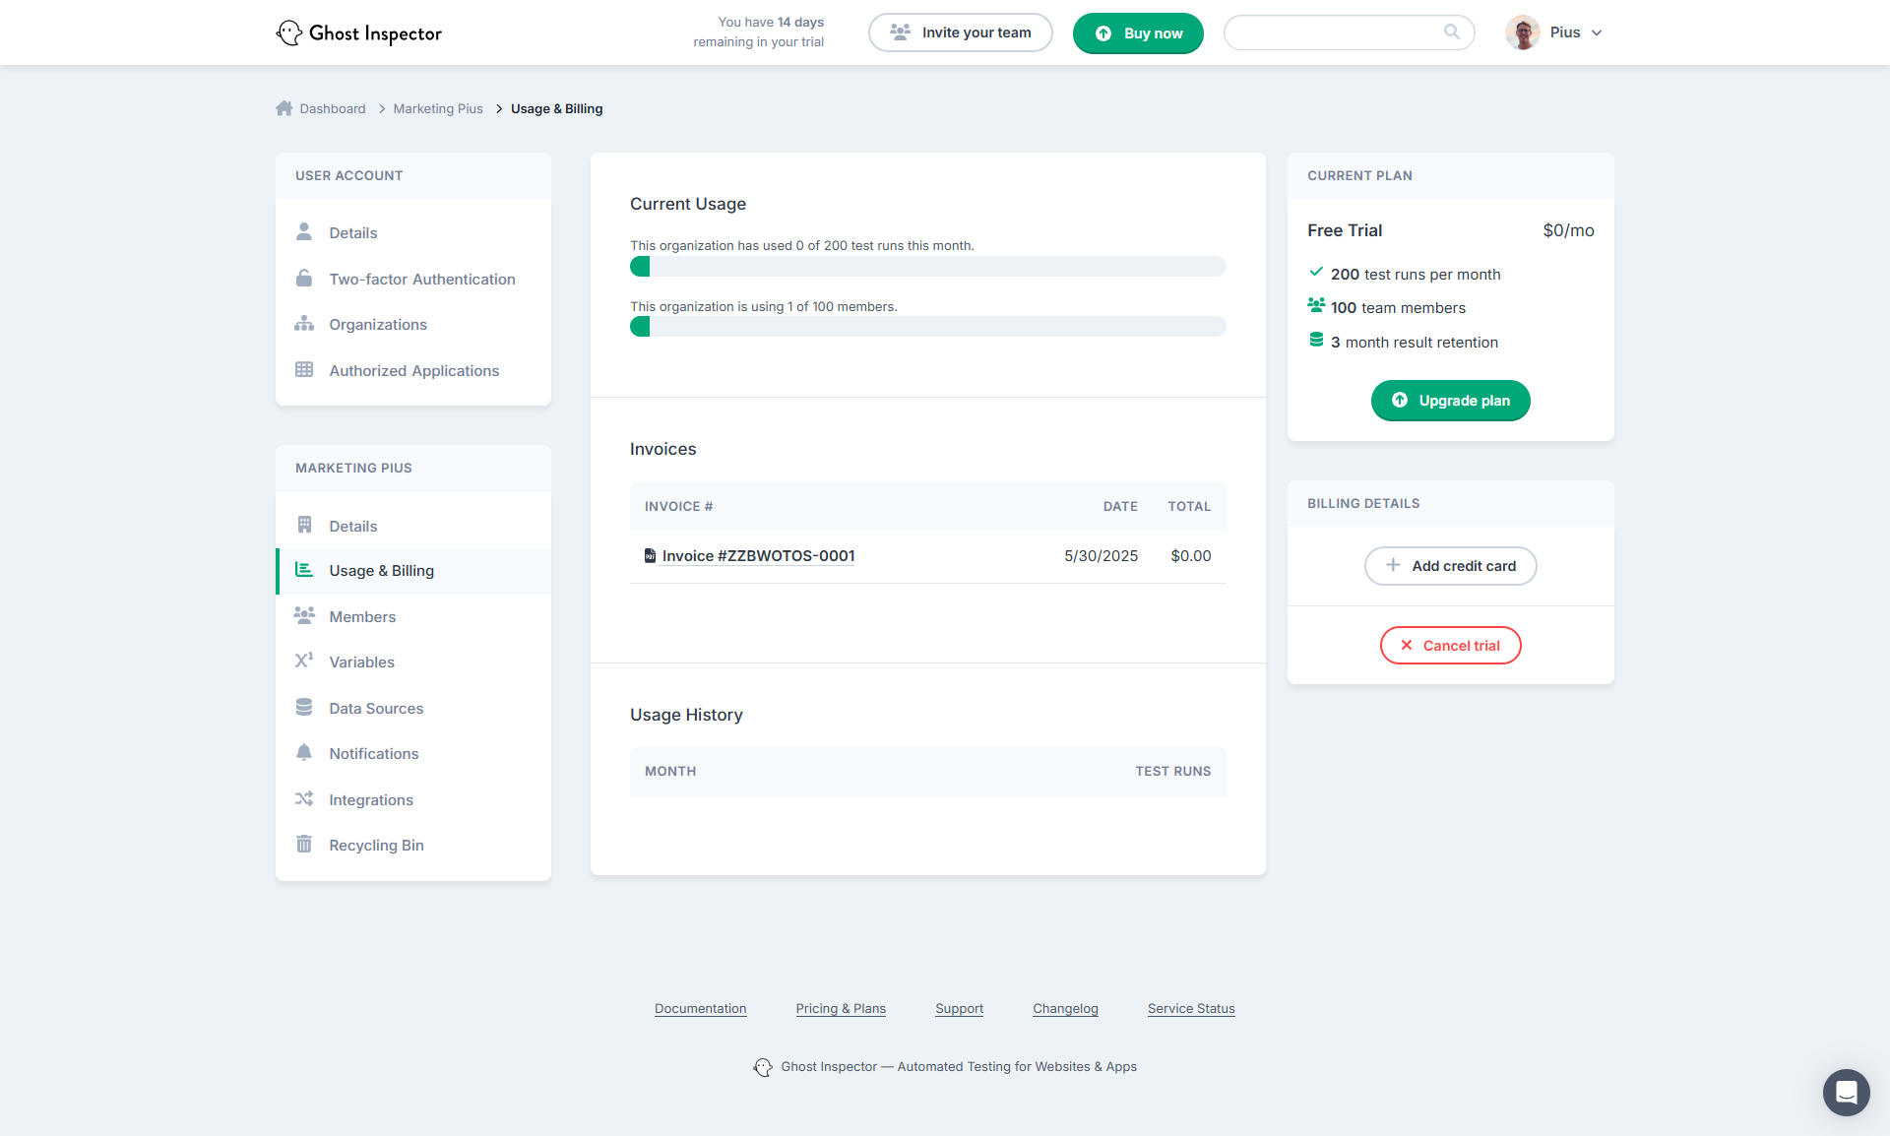1890x1136 pixels.
Task: Open the Variables sidebar item
Action: [x=361, y=663]
